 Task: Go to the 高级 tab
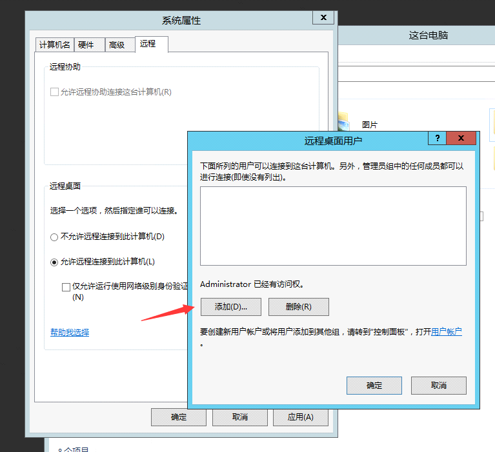117,44
